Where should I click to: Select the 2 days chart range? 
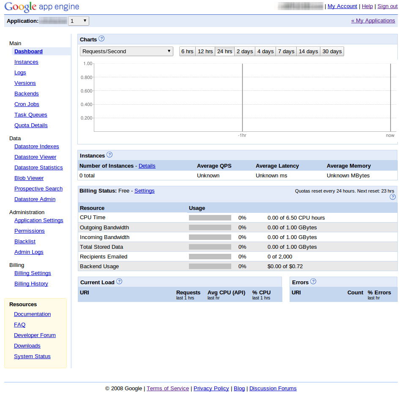(x=245, y=51)
